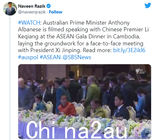Open the @SBSNews mention
This screenshot has width=153, height=140.
77,57
